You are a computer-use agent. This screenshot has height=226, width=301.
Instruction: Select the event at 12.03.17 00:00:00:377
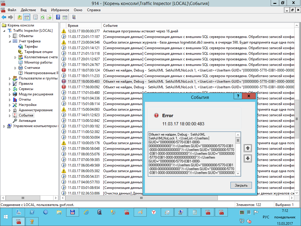point(177,31)
